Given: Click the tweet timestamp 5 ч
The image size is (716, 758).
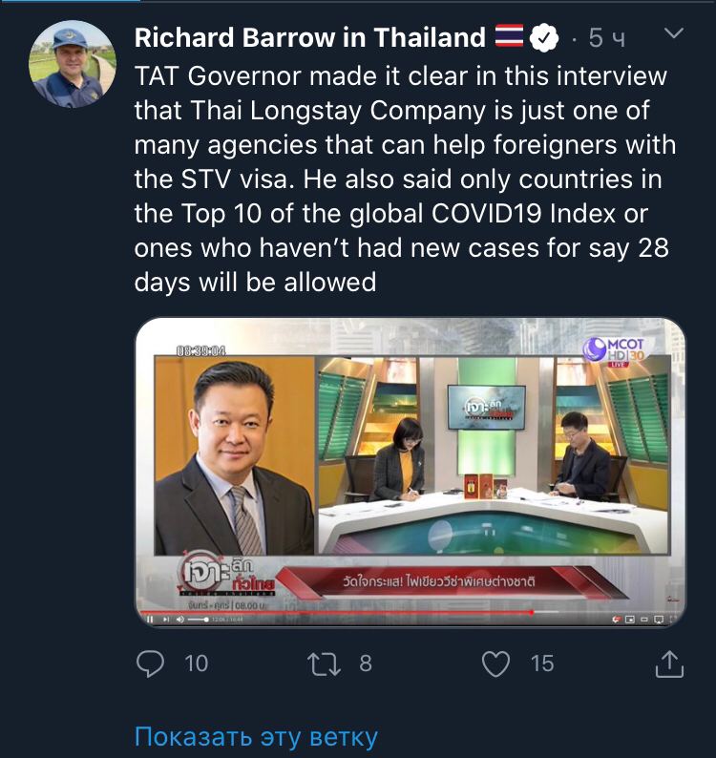Looking at the screenshot, I should tap(607, 37).
